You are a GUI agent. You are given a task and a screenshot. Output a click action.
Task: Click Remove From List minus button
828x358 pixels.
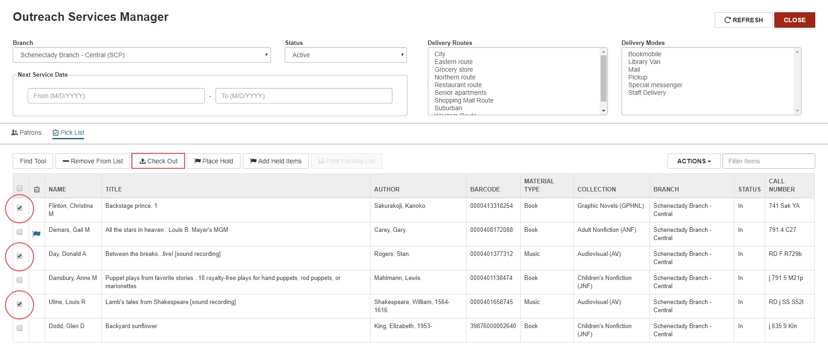tap(93, 161)
